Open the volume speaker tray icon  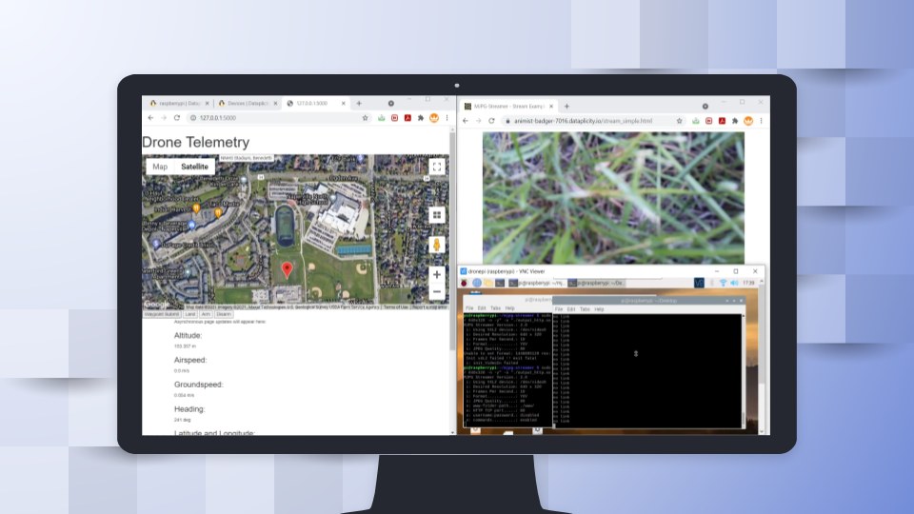734,283
